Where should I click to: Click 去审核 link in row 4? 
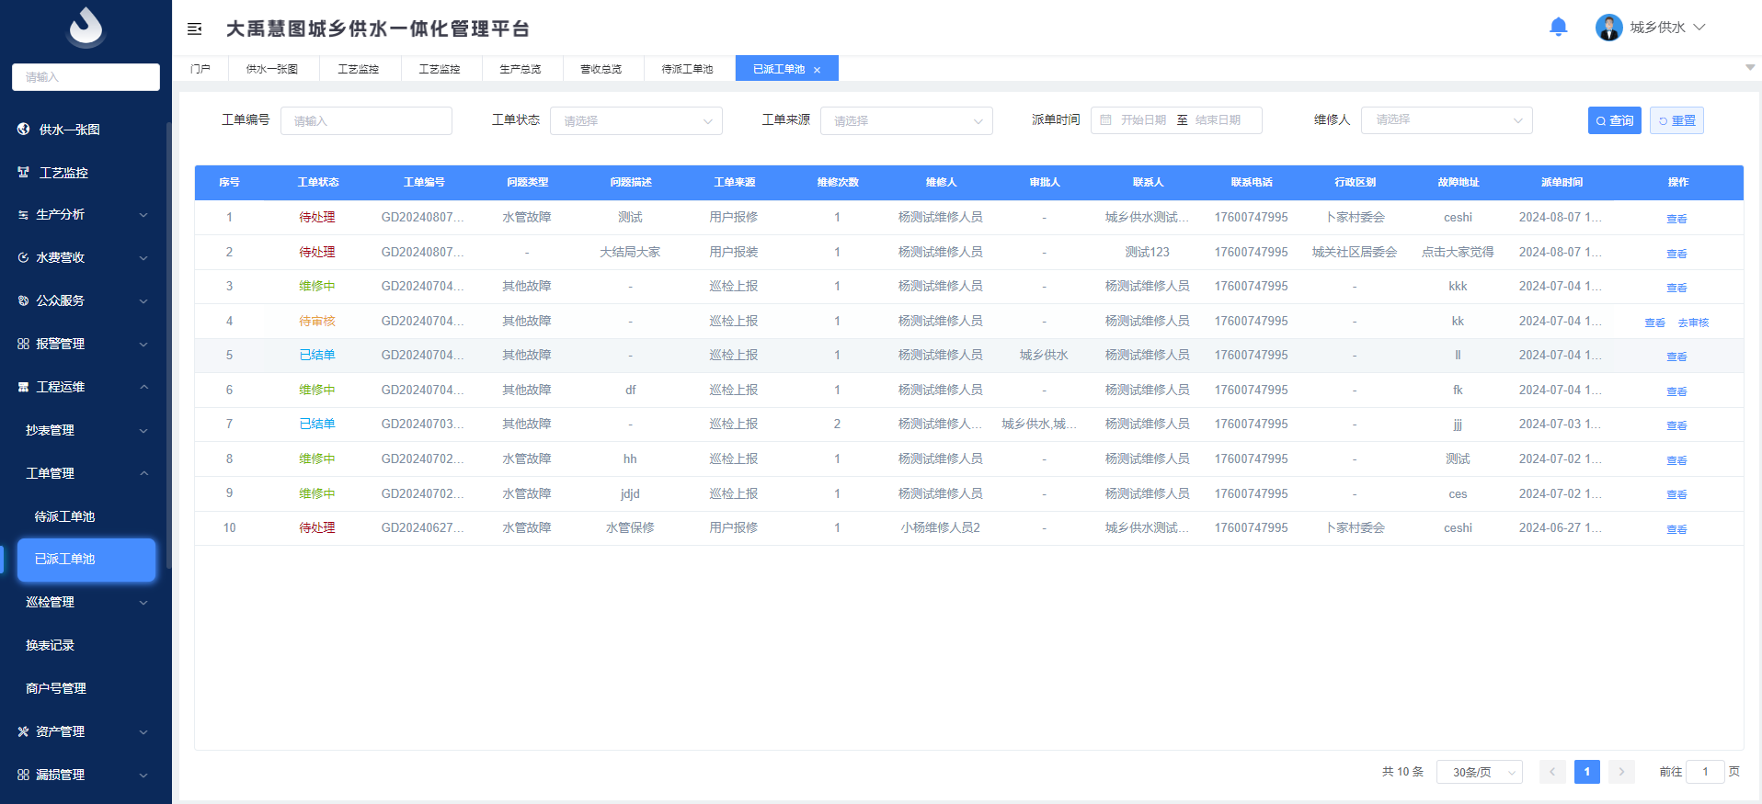coord(1693,323)
